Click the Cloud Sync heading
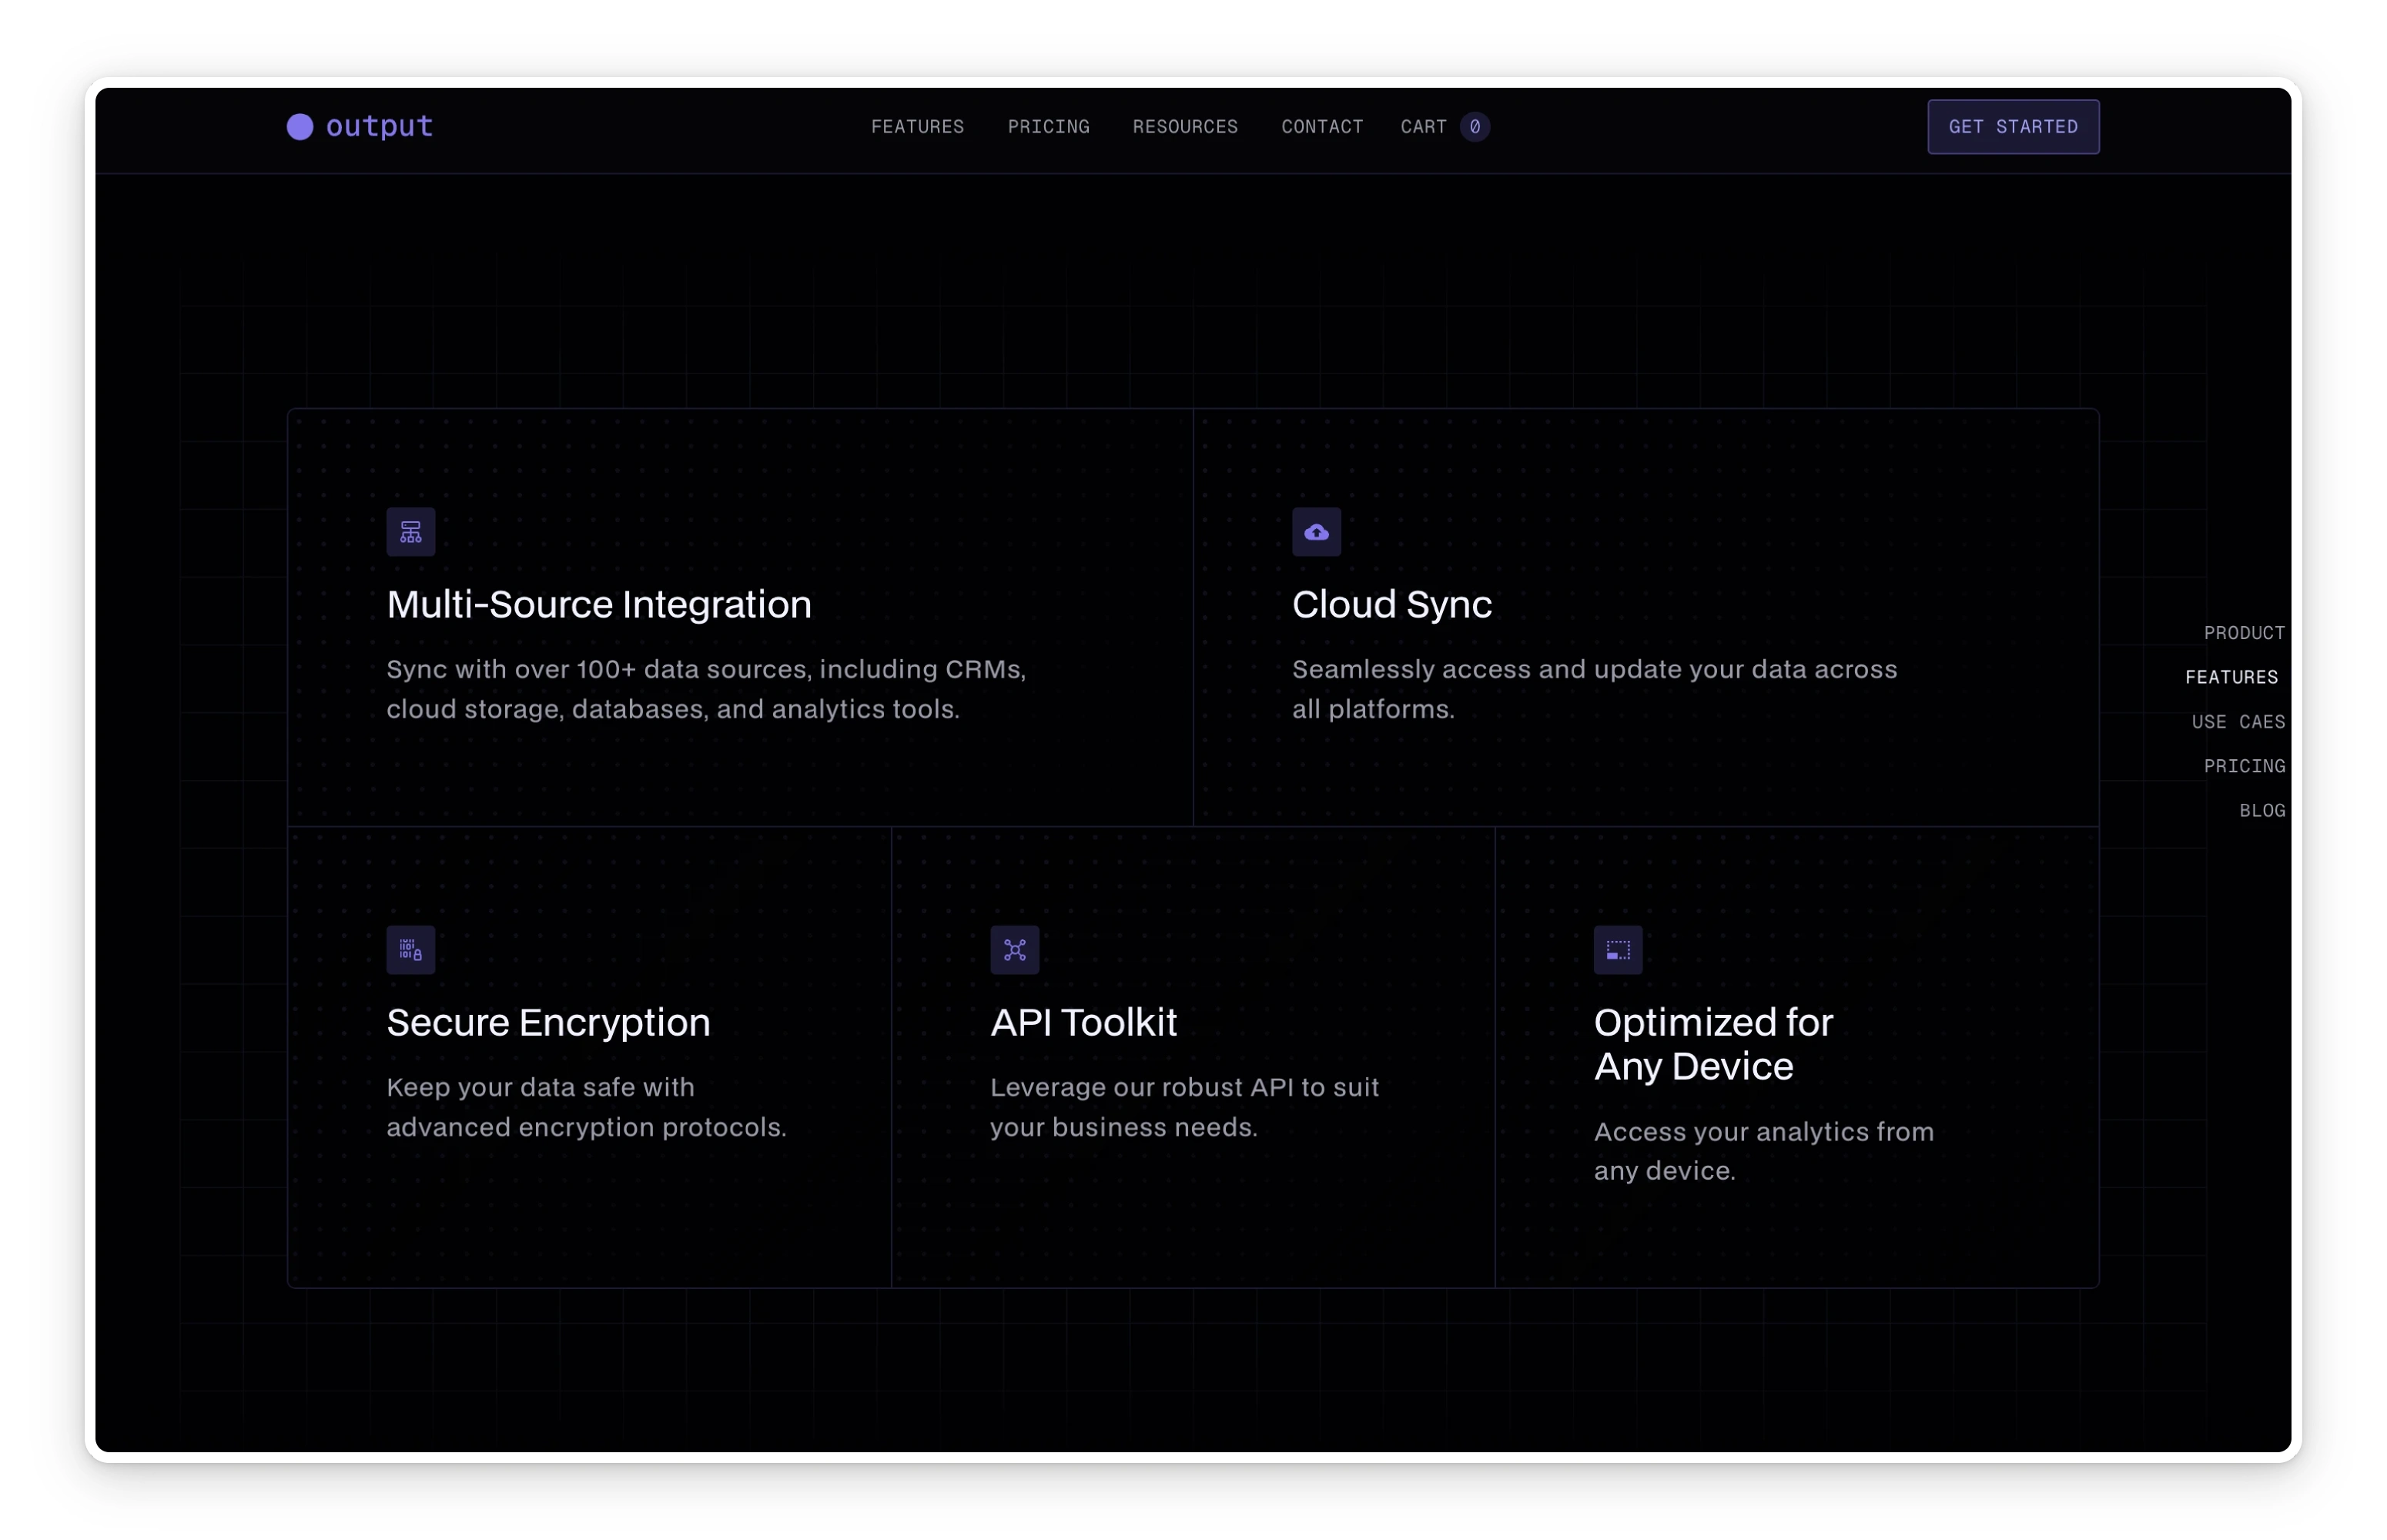 1391,605
